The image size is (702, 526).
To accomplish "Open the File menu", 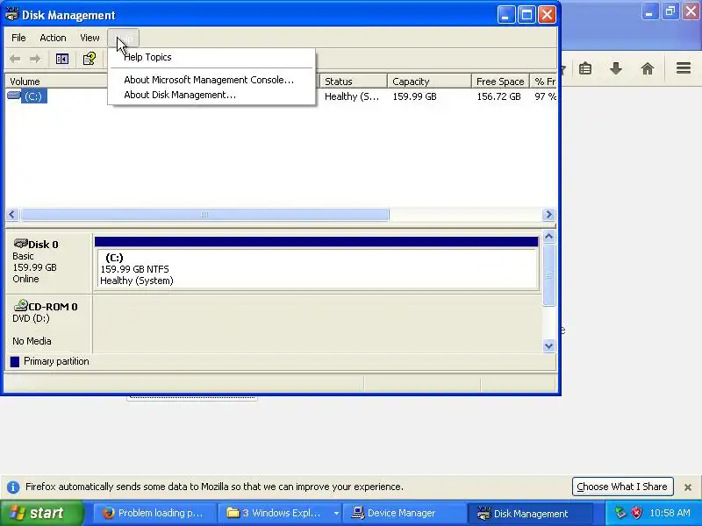I will pyautogui.click(x=18, y=38).
